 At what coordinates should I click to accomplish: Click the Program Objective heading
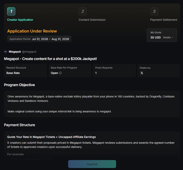(x=19, y=85)
